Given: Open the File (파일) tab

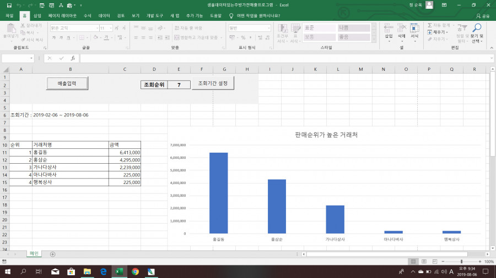Looking at the screenshot, I should tap(9, 16).
